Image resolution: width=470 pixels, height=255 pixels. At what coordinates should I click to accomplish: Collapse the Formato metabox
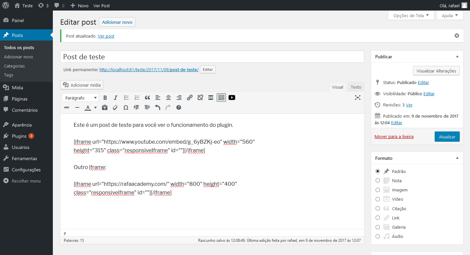point(457,158)
